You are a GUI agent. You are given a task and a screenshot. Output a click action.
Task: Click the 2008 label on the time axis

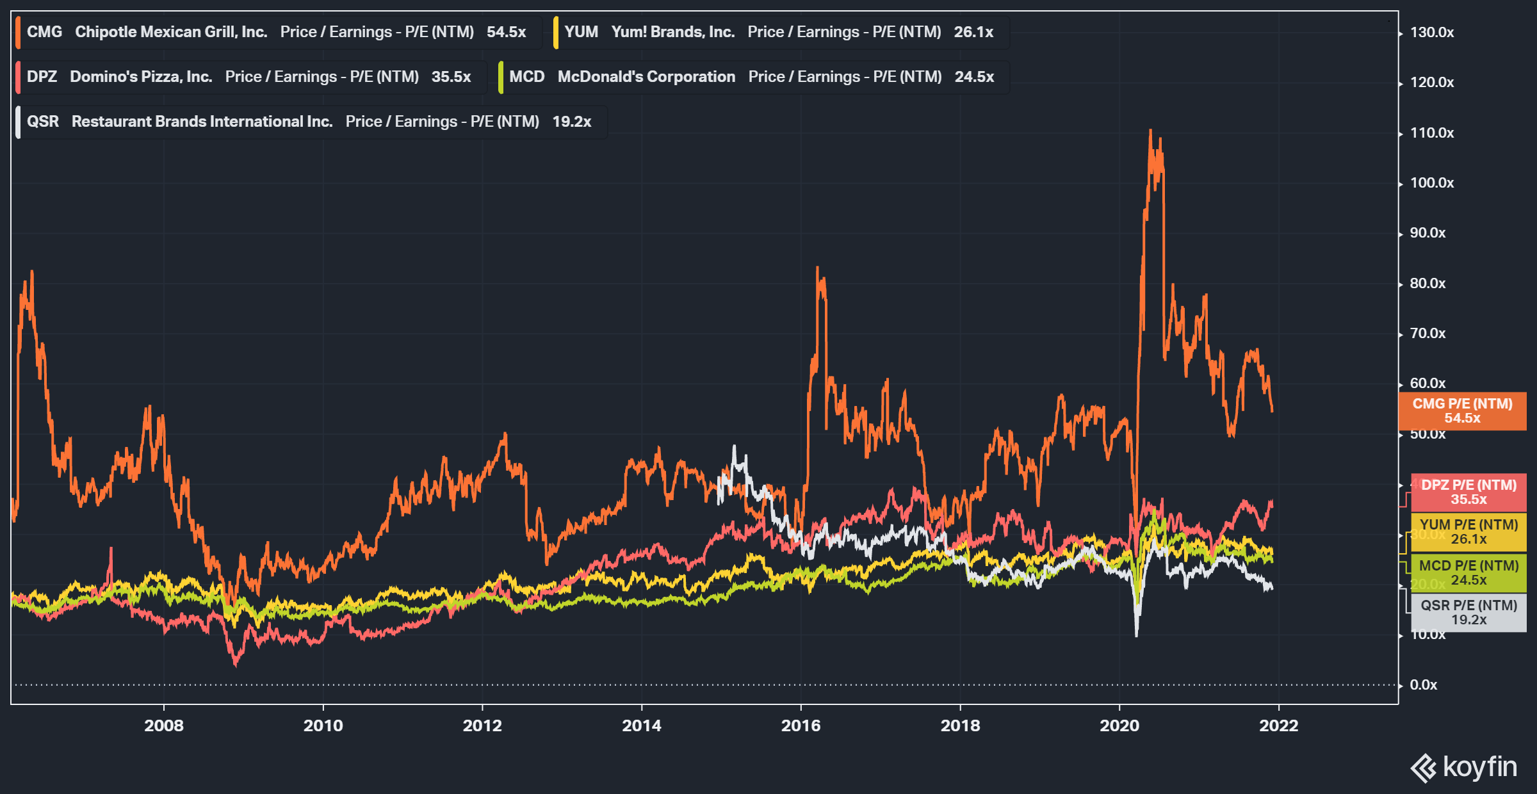pyautogui.click(x=164, y=725)
